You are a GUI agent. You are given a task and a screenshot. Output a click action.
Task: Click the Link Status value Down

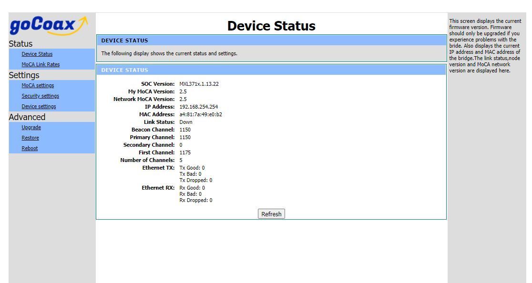pos(186,122)
